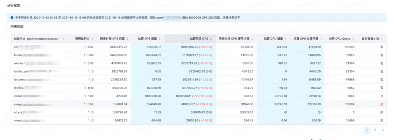Click CPU Quota value 165206

[350, 47]
